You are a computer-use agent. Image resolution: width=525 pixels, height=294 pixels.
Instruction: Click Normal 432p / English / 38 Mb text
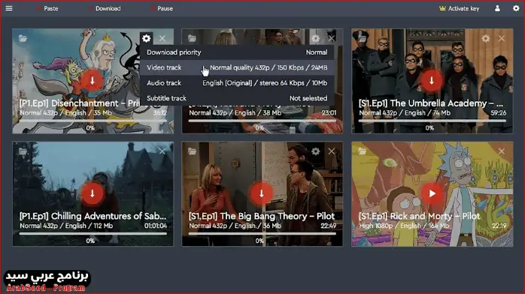235,113
